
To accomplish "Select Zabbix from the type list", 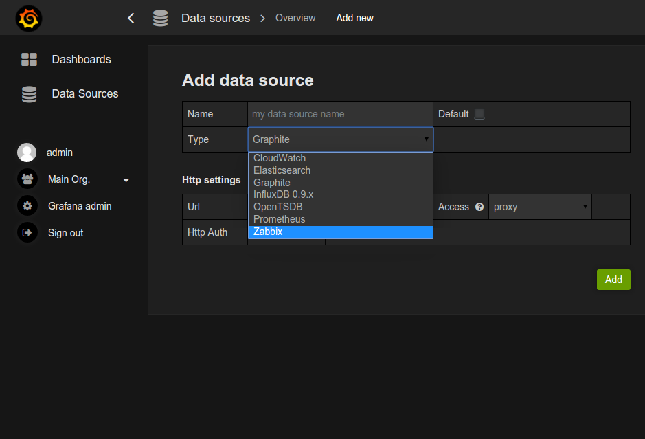I will click(340, 232).
